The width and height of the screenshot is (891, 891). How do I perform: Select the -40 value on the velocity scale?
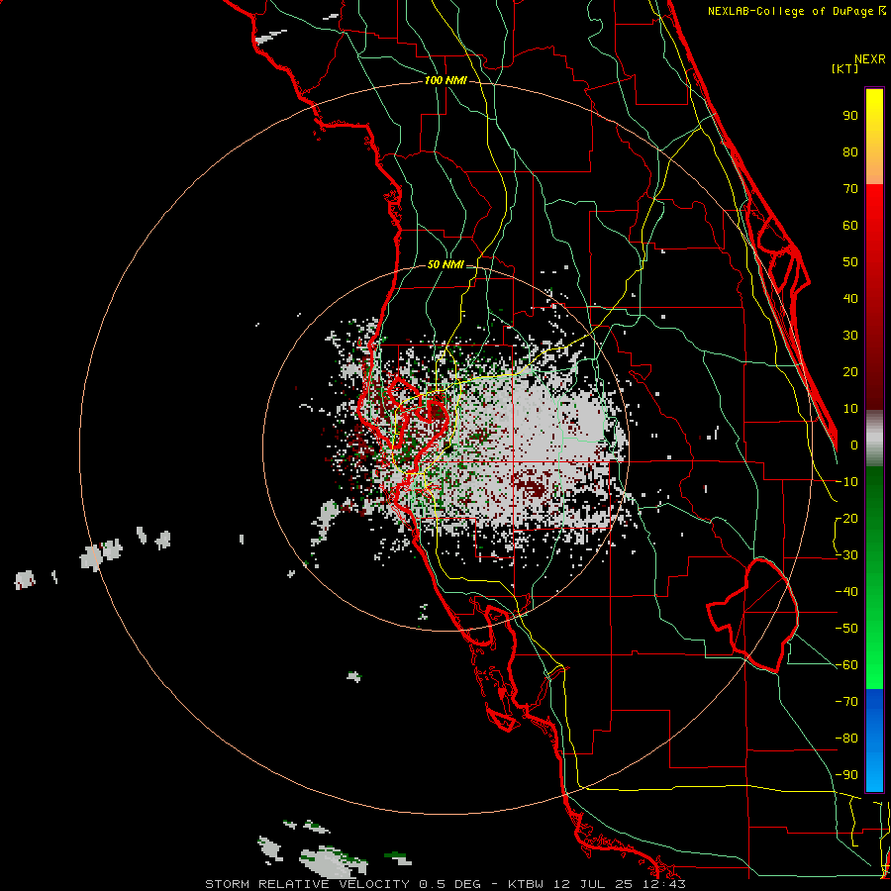846,592
